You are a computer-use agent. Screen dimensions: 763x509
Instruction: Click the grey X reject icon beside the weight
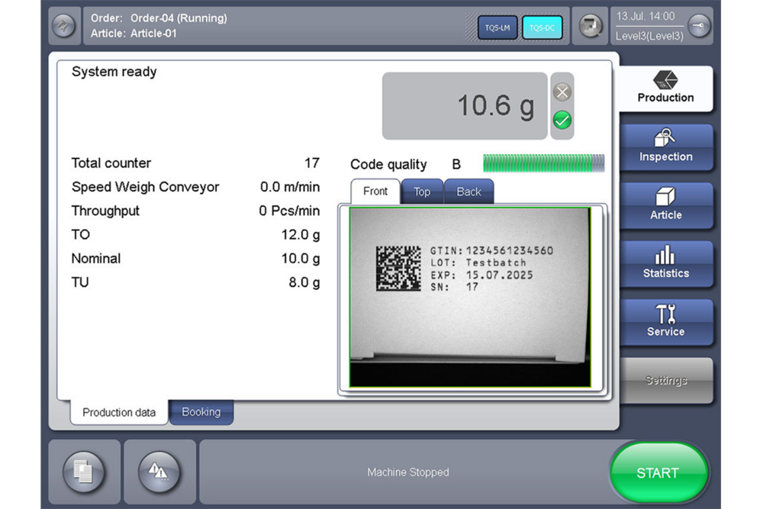click(x=562, y=92)
